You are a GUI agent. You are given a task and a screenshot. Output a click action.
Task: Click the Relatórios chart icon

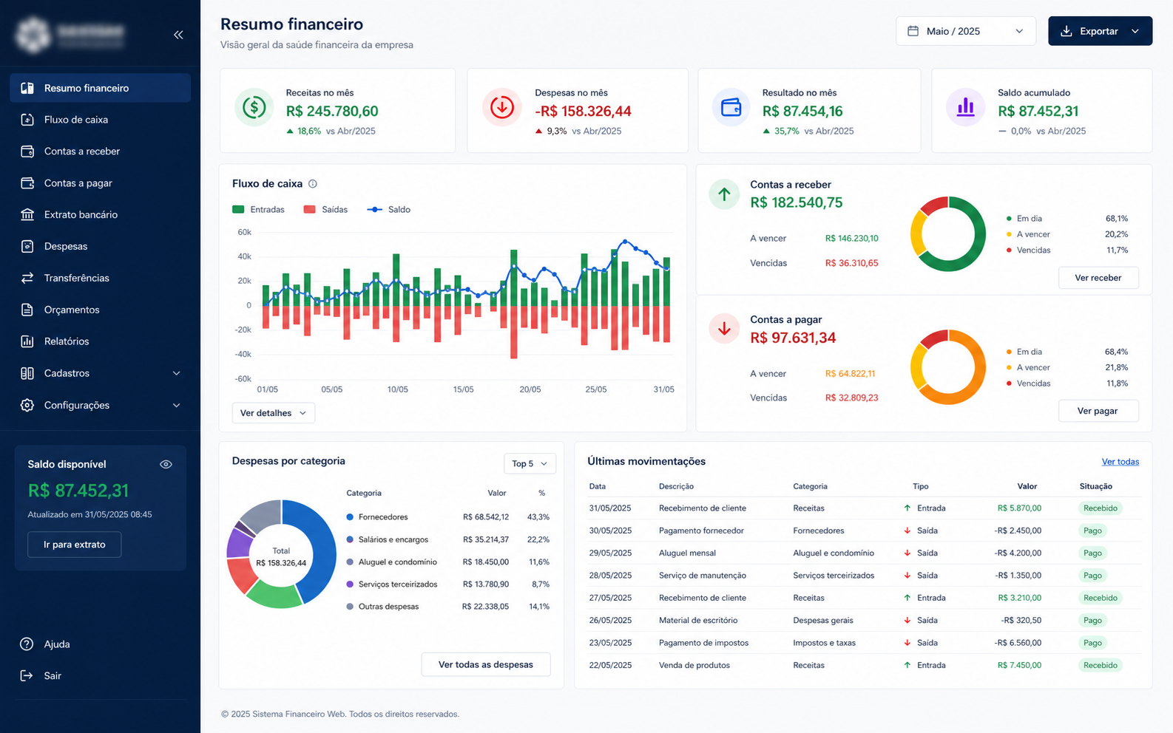click(x=27, y=341)
